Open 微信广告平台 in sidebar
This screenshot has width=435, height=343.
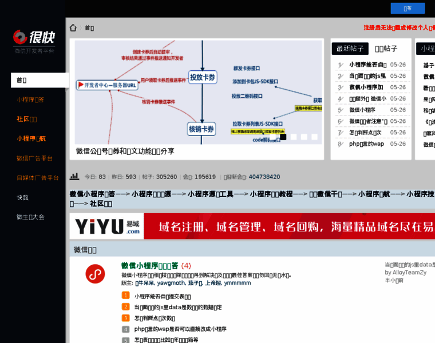(x=34, y=158)
